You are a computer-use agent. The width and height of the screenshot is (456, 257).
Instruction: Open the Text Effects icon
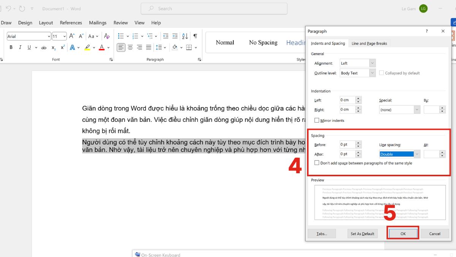point(73,48)
